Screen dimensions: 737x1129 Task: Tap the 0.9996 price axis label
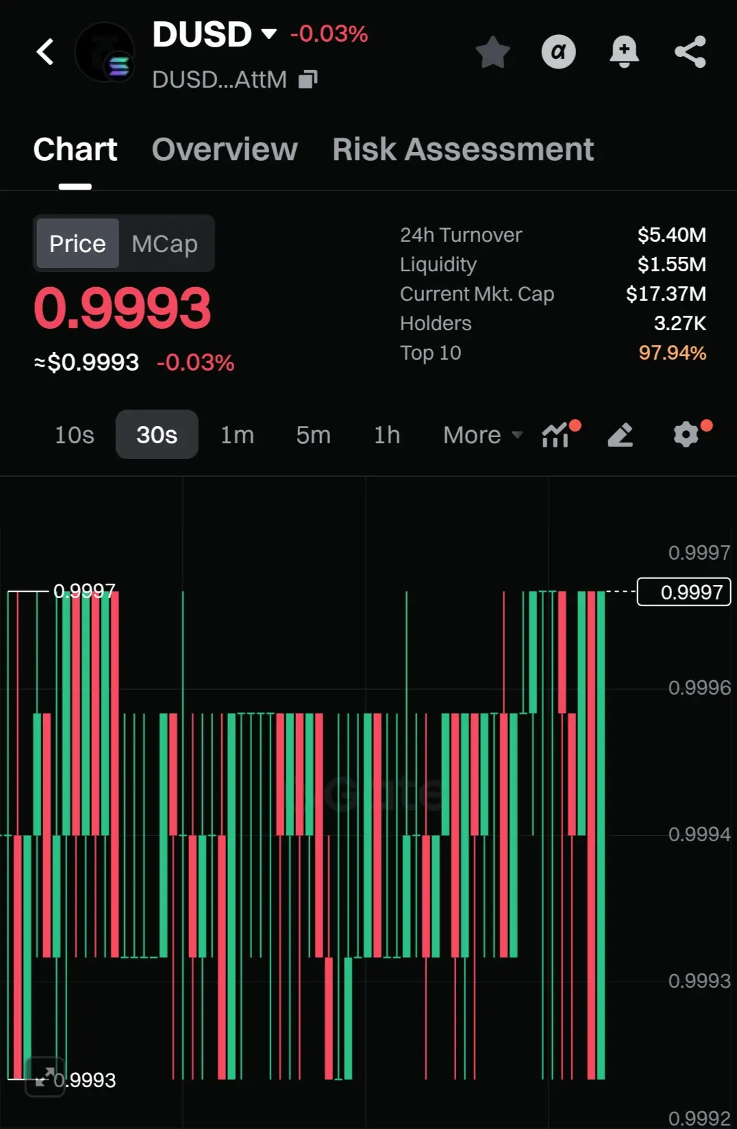click(699, 687)
